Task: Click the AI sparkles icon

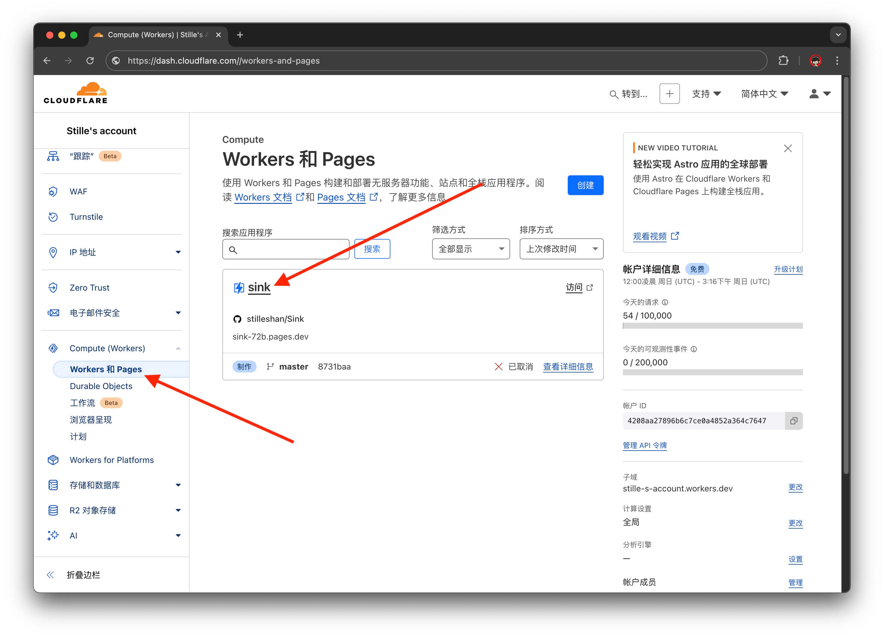Action: (x=53, y=535)
